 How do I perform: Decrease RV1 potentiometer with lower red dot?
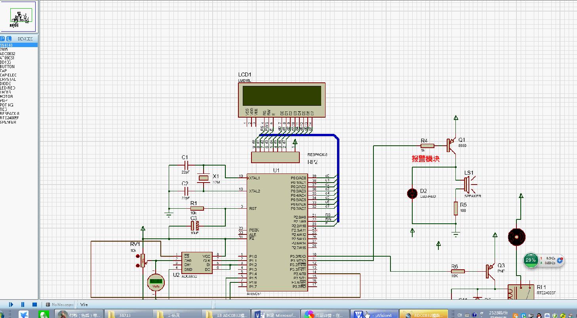(138, 265)
